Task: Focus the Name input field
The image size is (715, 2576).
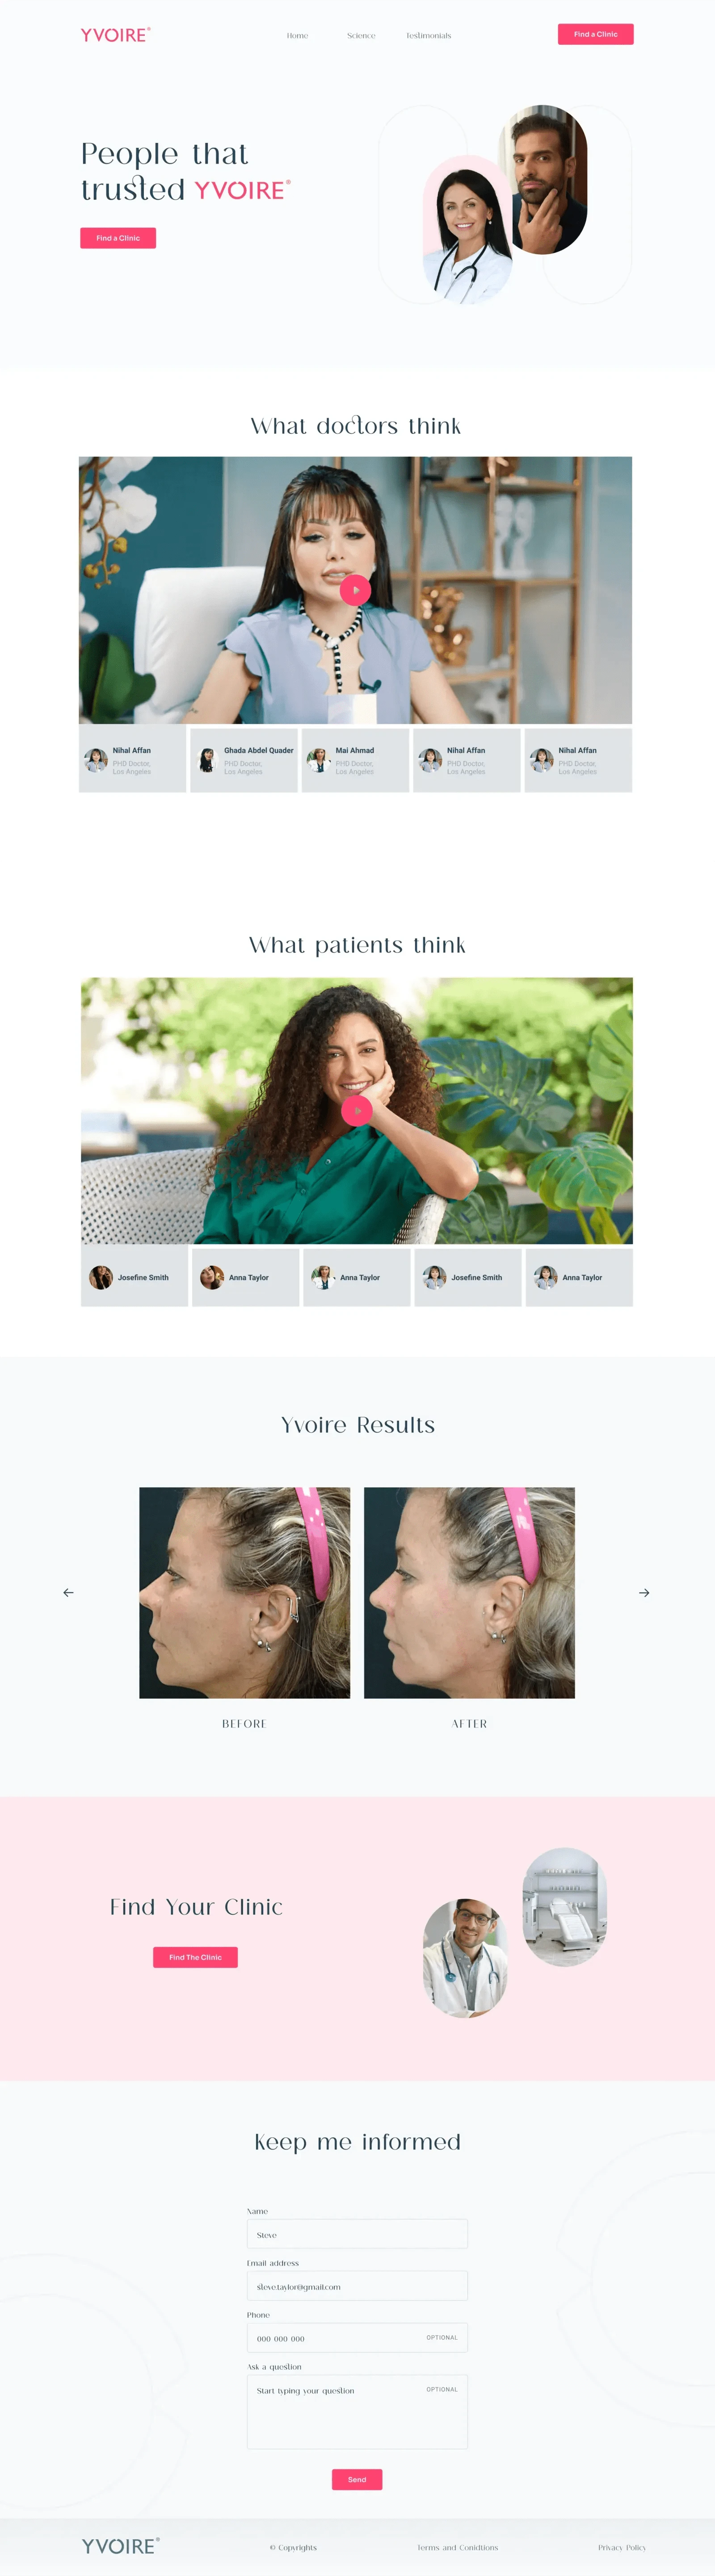Action: tap(357, 2234)
